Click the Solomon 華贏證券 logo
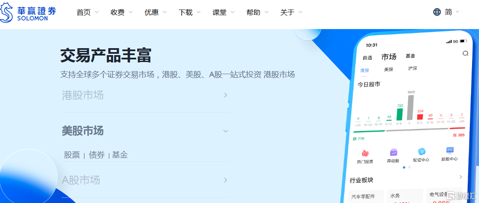Image resolution: width=479 pixels, height=203 pixels. click(x=28, y=12)
